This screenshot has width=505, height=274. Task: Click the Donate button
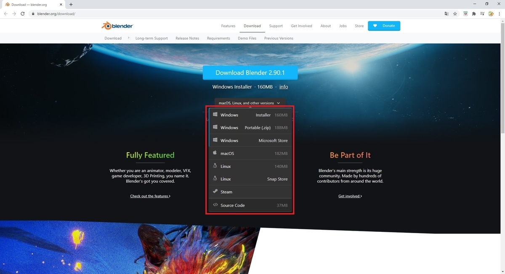point(384,26)
